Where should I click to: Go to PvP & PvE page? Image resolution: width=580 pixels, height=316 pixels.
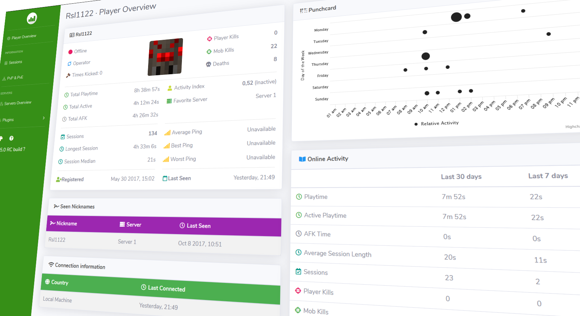tap(13, 78)
